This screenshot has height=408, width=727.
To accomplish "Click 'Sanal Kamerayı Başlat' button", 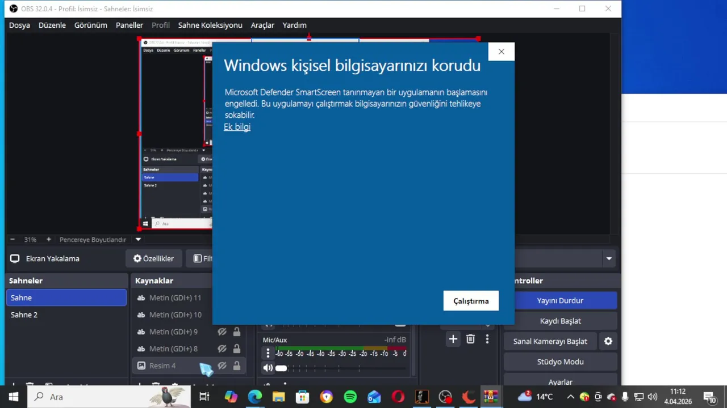I will tap(550, 341).
